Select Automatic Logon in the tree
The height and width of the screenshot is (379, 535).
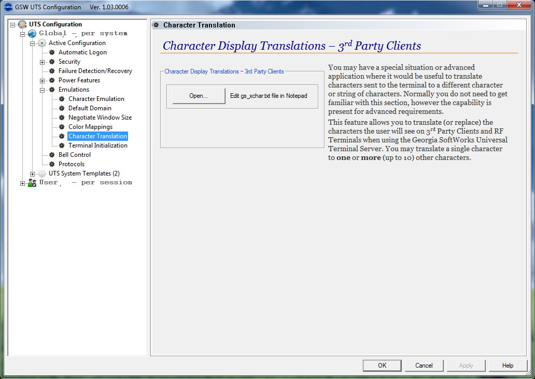[82, 52]
